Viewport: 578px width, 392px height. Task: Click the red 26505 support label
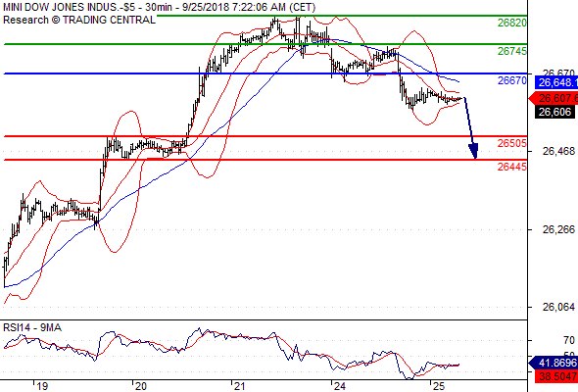512,143
